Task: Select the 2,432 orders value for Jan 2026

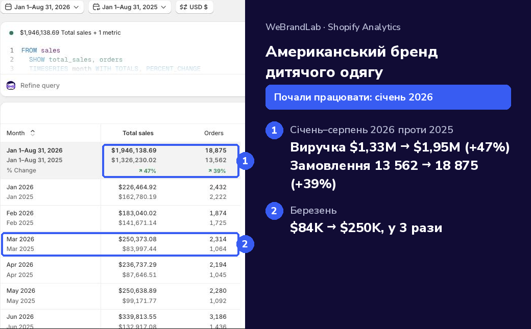Action: (x=218, y=187)
